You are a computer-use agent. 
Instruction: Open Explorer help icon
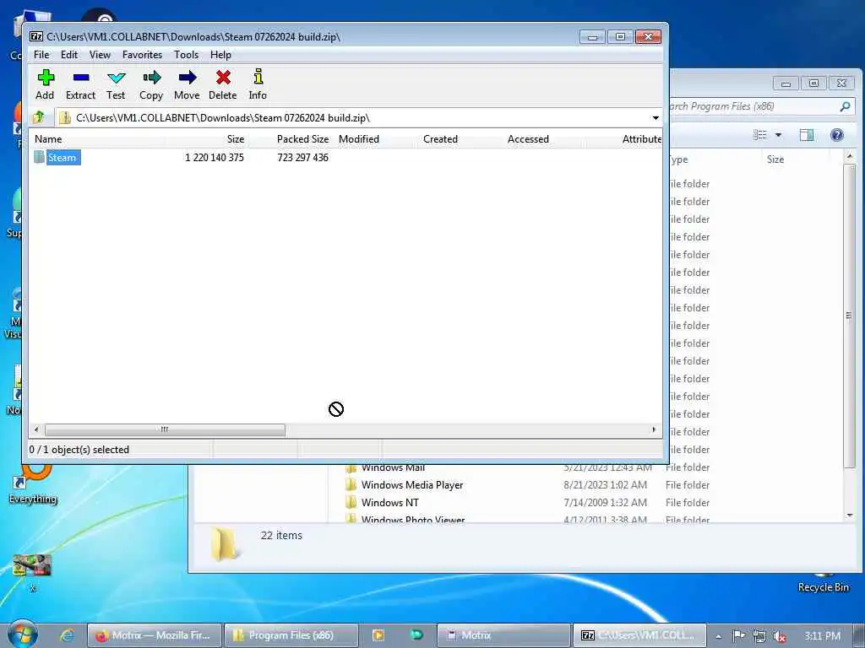point(837,135)
